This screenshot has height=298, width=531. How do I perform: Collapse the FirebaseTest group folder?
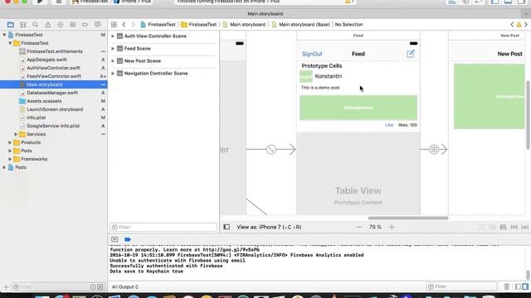pos(10,43)
